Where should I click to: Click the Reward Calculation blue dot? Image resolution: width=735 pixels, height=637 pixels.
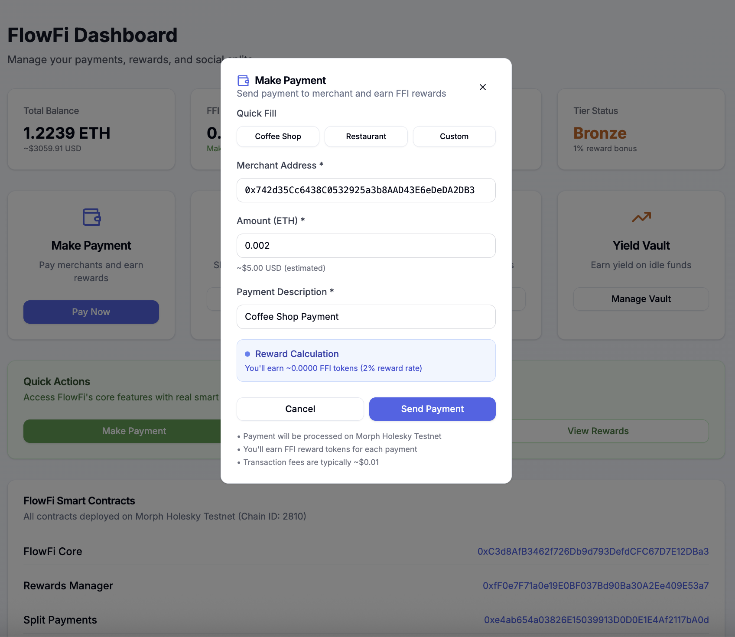click(247, 354)
